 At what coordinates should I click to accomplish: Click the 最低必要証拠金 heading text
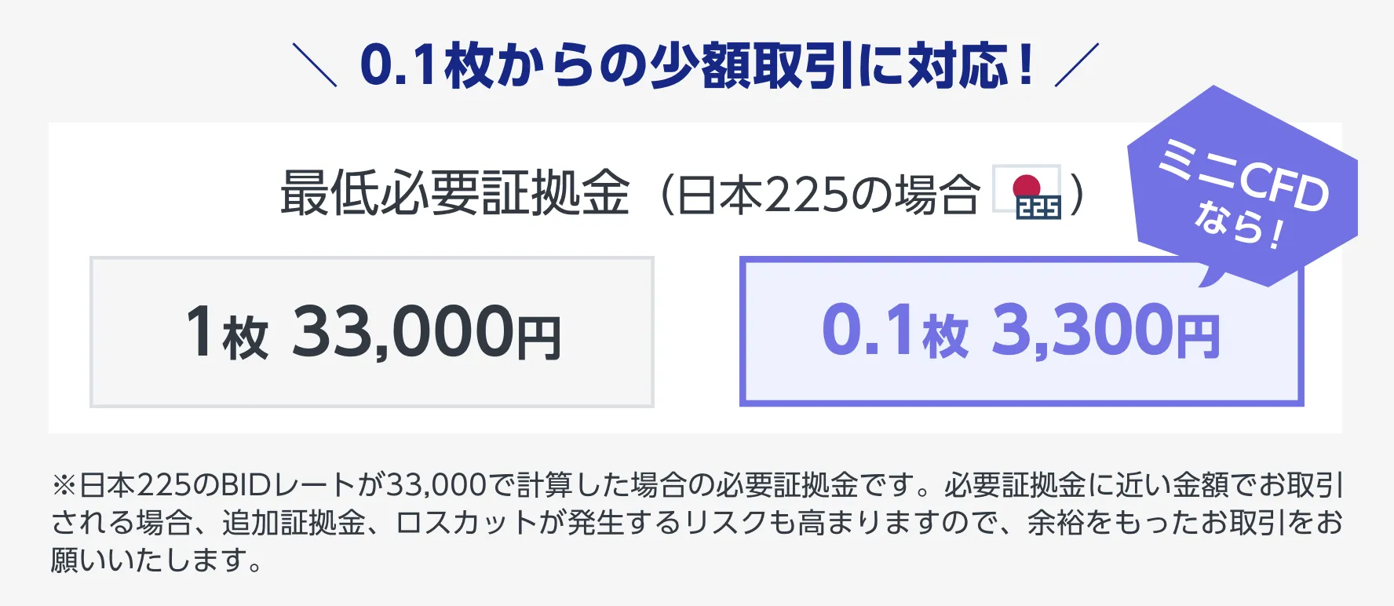pos(455,193)
